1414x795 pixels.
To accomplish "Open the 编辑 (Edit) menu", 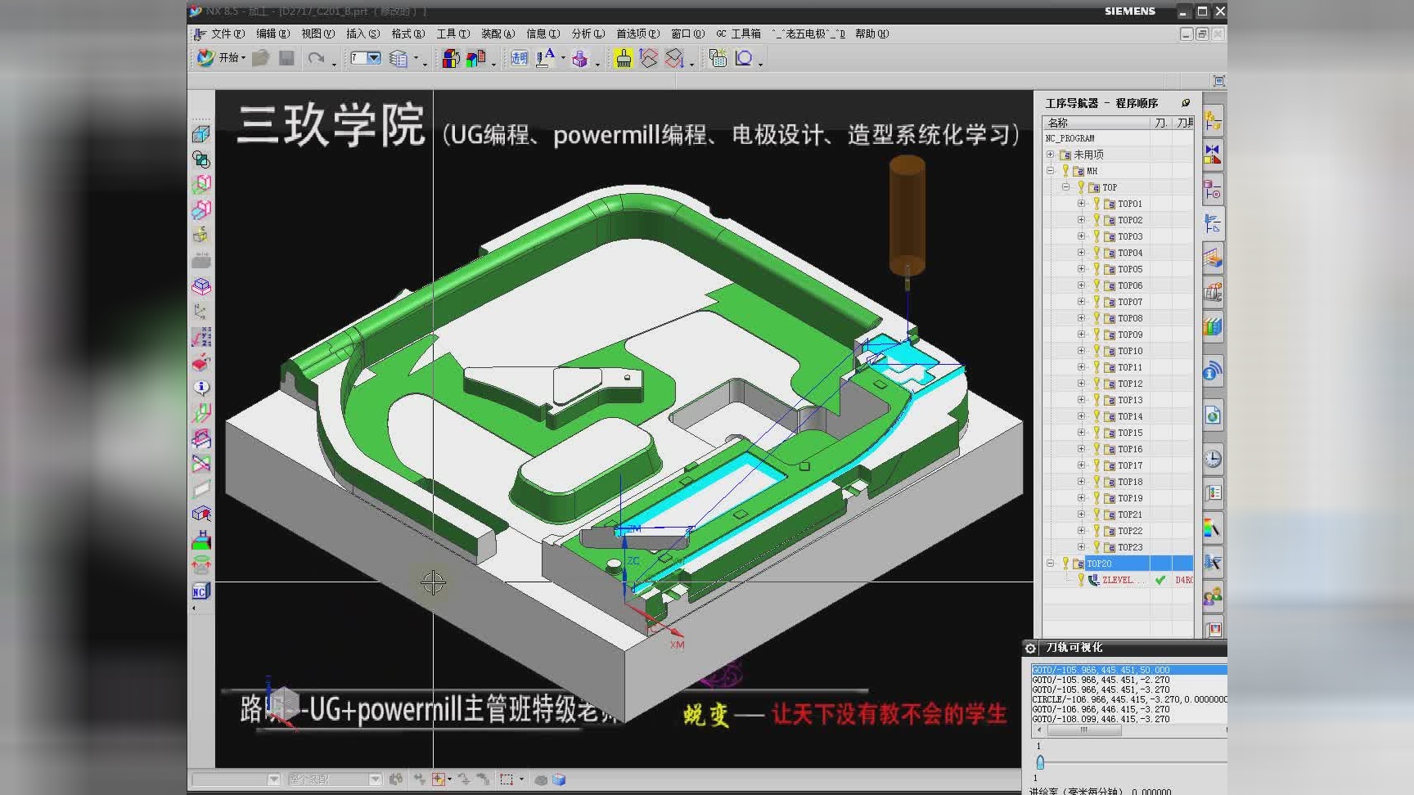I will [x=272, y=34].
